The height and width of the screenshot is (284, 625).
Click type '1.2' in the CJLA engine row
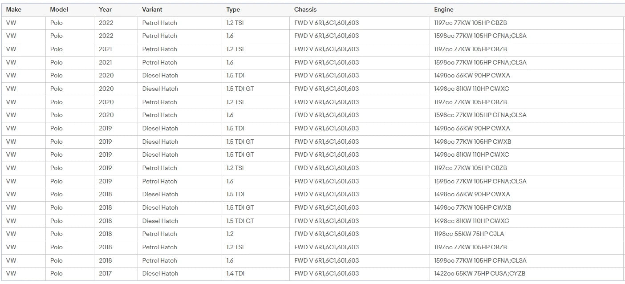[230, 234]
